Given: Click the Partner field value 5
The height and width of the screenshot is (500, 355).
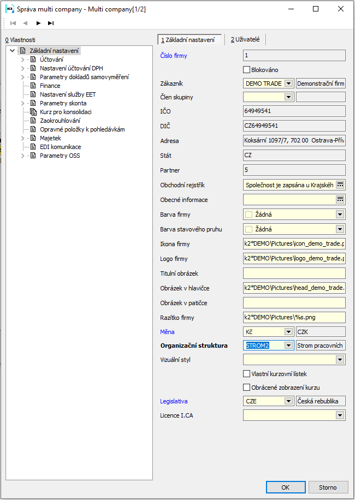Looking at the screenshot, I should click(x=294, y=170).
